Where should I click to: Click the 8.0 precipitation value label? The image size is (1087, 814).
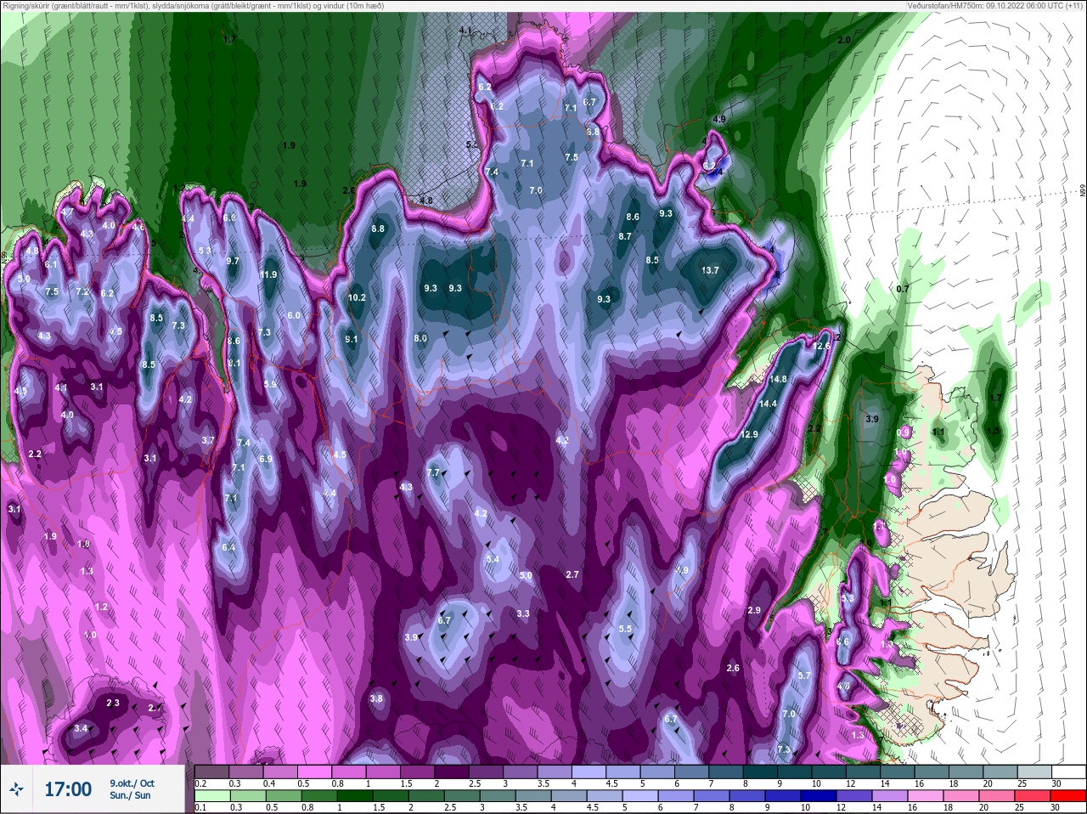[x=420, y=338]
